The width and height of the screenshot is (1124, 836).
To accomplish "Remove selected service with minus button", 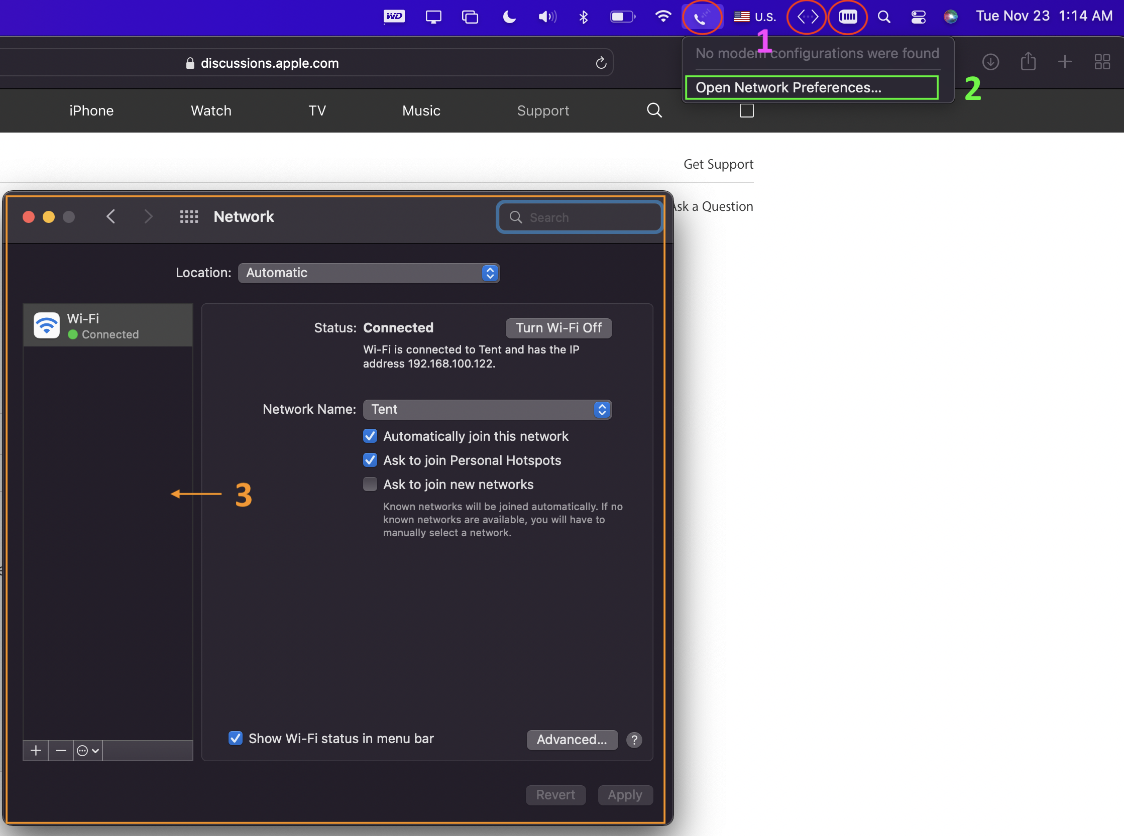I will 61,751.
